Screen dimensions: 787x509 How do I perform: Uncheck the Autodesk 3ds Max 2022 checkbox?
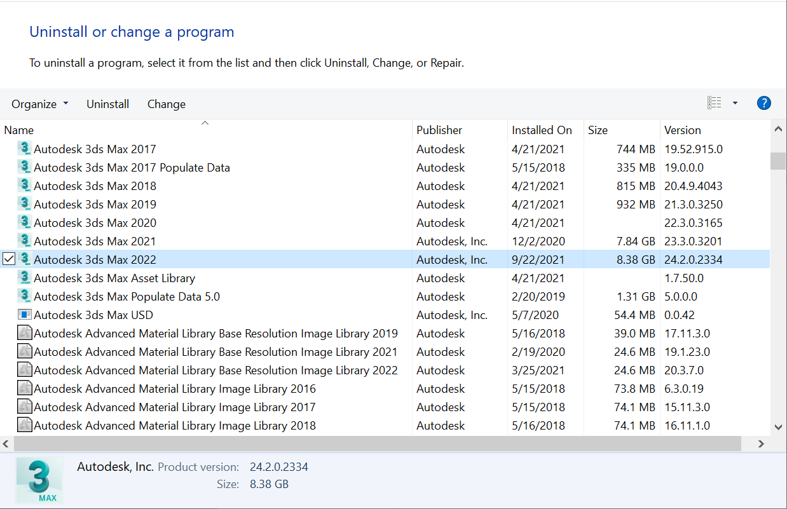click(x=9, y=259)
